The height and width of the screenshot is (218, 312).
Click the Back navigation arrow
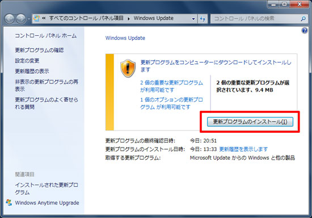point(9,19)
